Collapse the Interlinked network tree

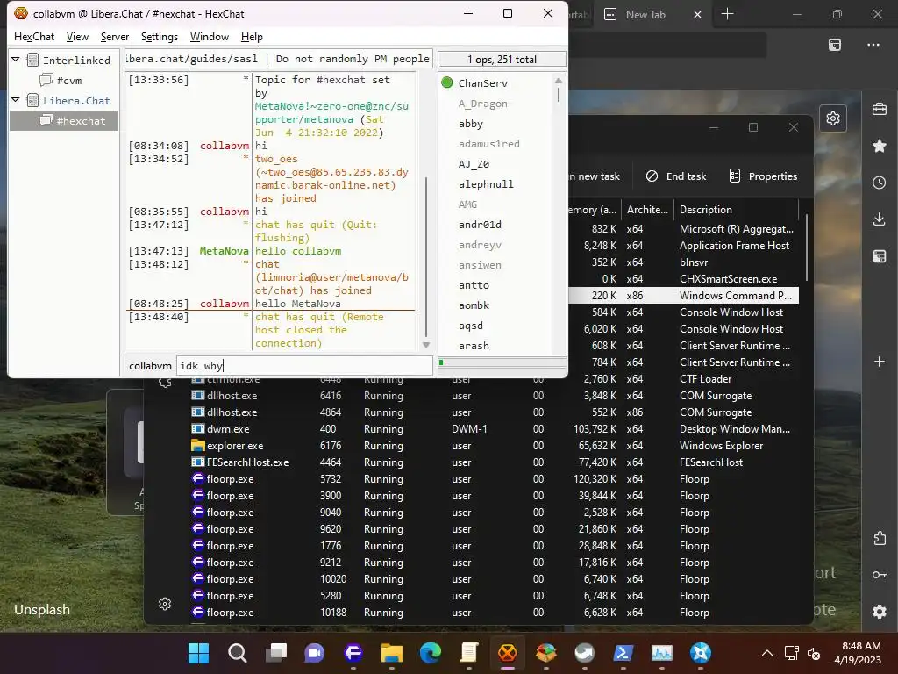coord(16,59)
